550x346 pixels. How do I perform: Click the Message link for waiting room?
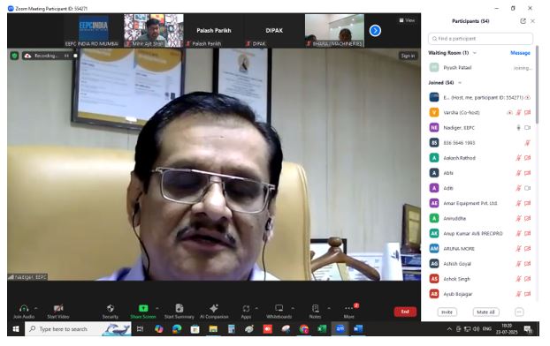coord(520,53)
